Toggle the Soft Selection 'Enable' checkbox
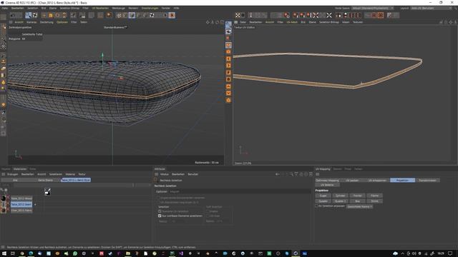Viewport: 458px width, 257px height. 208,211
